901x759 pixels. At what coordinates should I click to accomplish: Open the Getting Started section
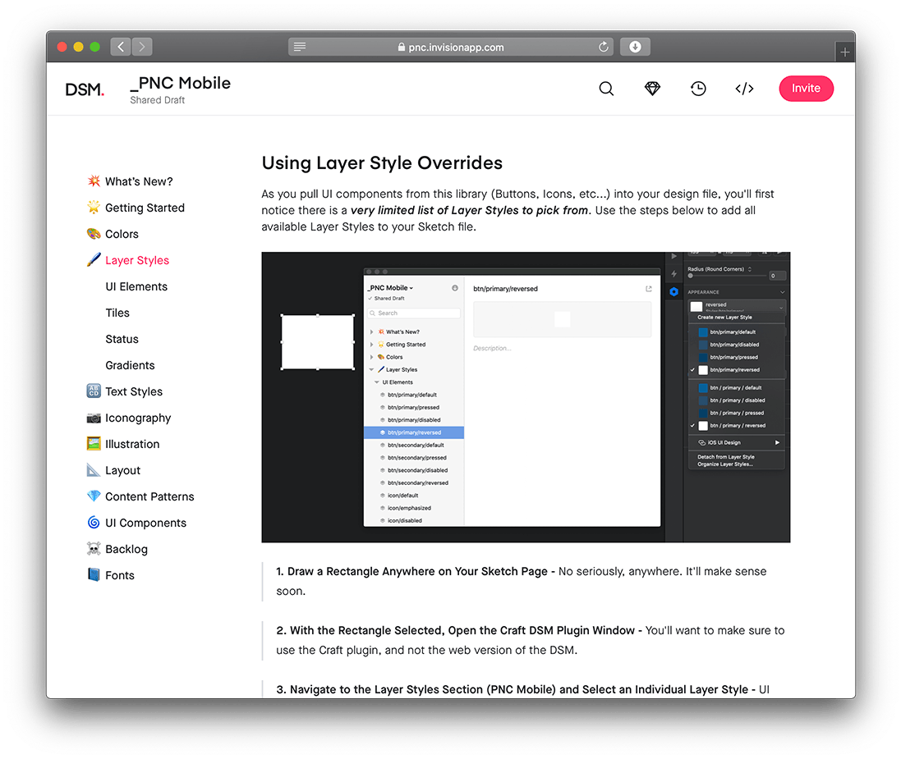145,208
